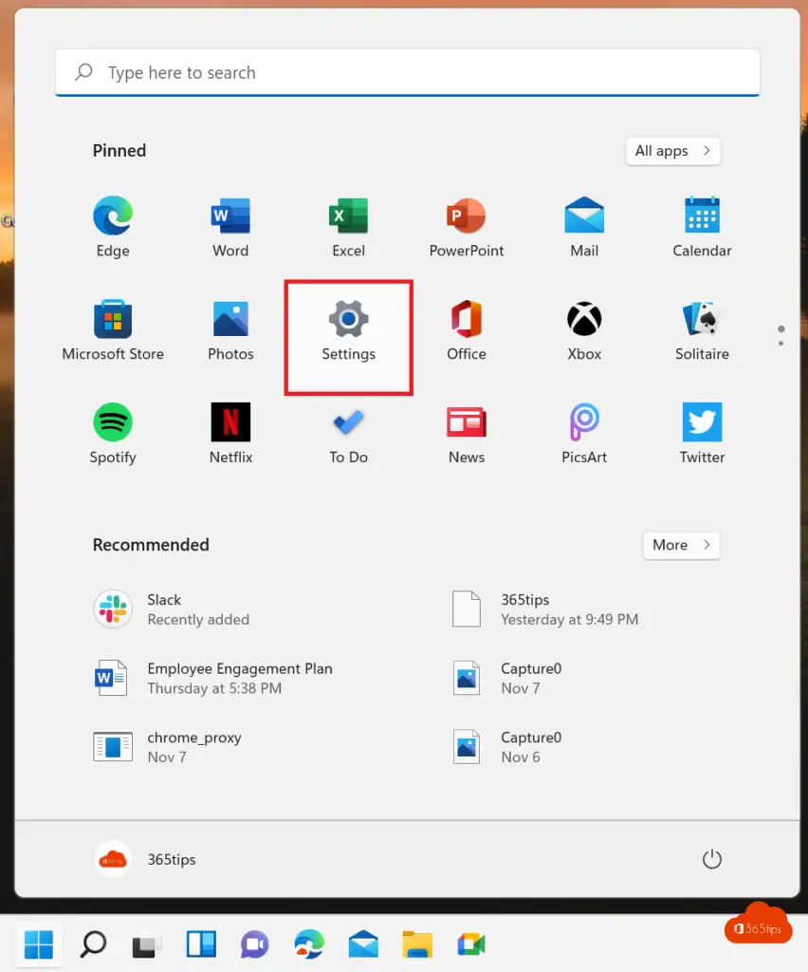Viewport: 808px width, 972px height.
Task: Open Task View on the taskbar
Action: tap(147, 945)
